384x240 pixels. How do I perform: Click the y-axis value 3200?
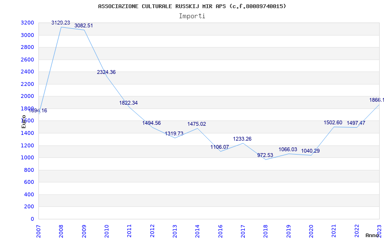(x=27, y=23)
